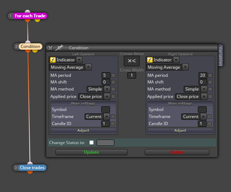Collapse left More settings section
Screen dimensions: 231x192
[83, 104]
